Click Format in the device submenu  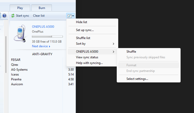[x=149, y=65]
